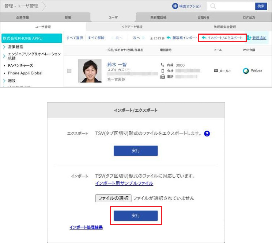Click the Webex meeting icon
The width and height of the screenshot is (272, 243).
pyautogui.click(x=246, y=71)
